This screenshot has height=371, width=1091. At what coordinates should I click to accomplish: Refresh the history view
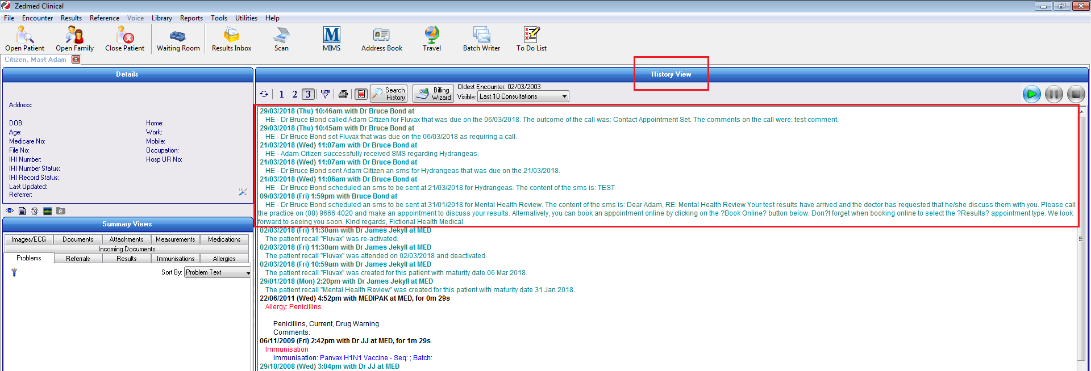pyautogui.click(x=264, y=94)
